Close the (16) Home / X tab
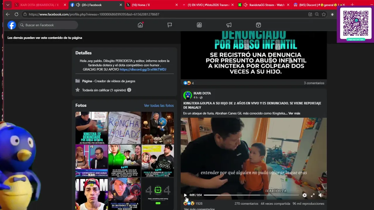 (x=176, y=5)
